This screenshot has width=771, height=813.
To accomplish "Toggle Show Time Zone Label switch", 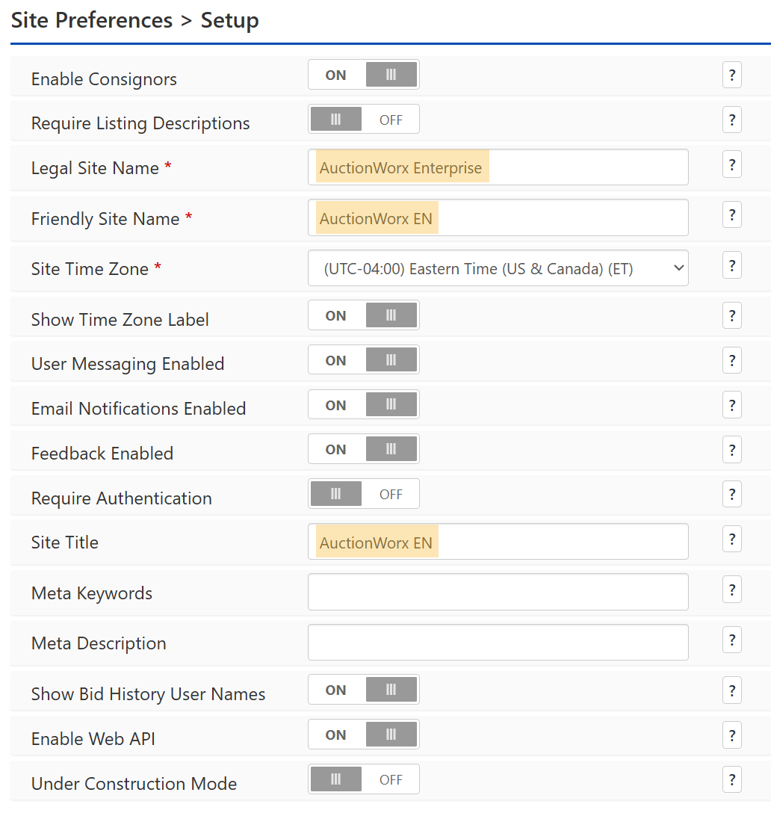I will pyautogui.click(x=364, y=315).
